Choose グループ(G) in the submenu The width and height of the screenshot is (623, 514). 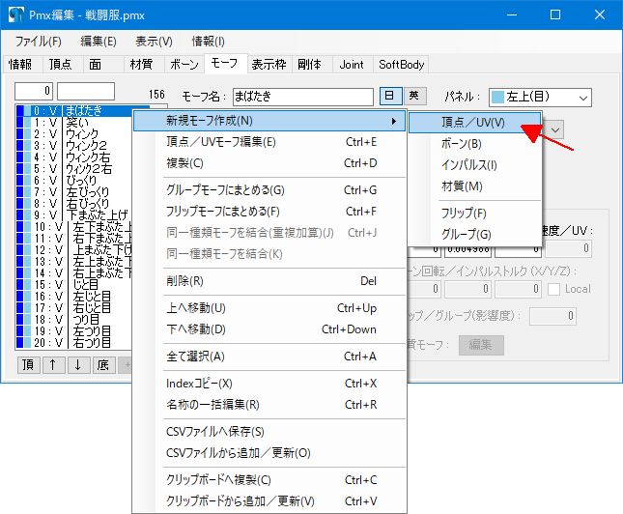[474, 235]
